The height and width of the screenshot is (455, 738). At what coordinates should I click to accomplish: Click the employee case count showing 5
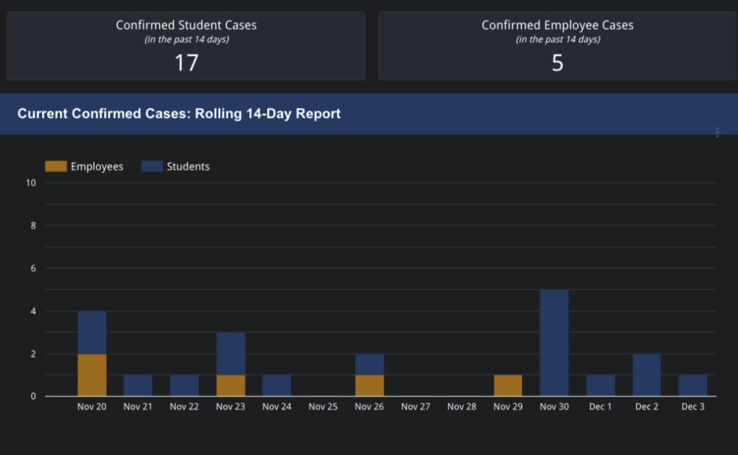(x=558, y=63)
